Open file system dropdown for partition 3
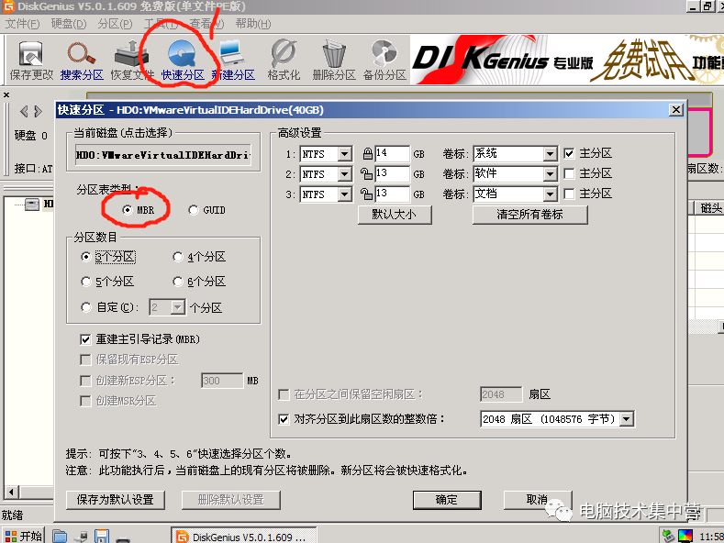The height and width of the screenshot is (543, 724). [x=344, y=194]
